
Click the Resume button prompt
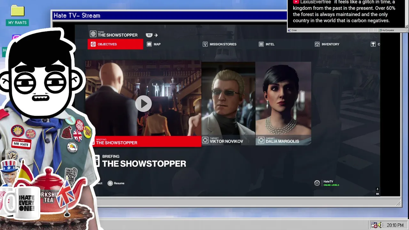[x=116, y=183]
